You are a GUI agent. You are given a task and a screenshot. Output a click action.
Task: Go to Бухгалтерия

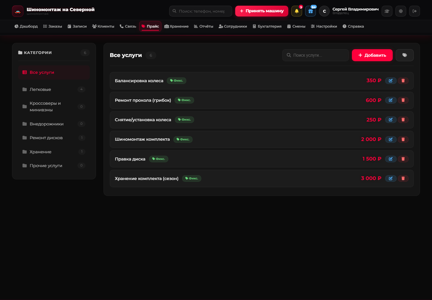(267, 26)
